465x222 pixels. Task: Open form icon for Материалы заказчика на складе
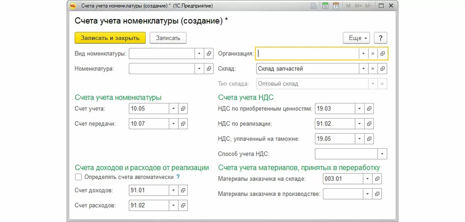point(377,179)
